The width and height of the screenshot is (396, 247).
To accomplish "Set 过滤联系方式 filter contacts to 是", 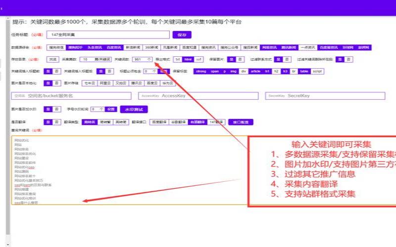I will tap(278, 59).
